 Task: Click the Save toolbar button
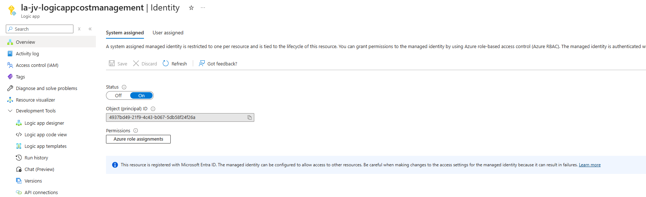coord(118,64)
